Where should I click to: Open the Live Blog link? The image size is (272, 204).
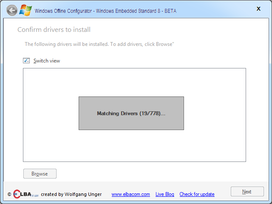[164, 194]
